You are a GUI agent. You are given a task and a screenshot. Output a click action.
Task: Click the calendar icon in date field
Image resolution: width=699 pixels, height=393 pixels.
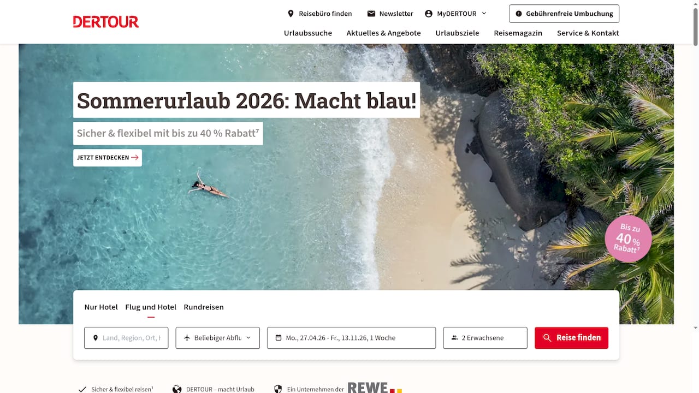(x=279, y=338)
